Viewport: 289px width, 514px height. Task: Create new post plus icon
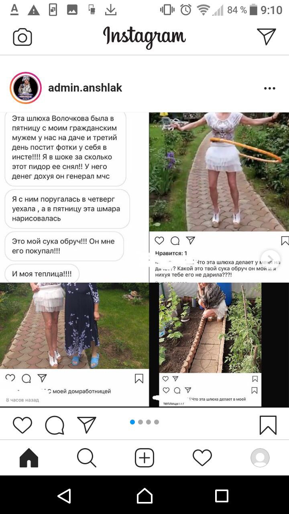144,458
